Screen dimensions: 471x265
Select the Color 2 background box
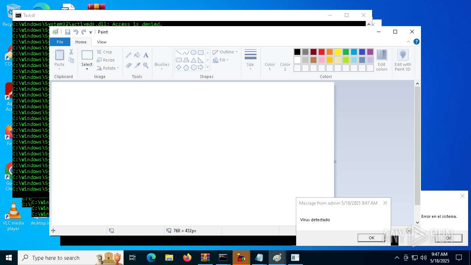pyautogui.click(x=285, y=60)
